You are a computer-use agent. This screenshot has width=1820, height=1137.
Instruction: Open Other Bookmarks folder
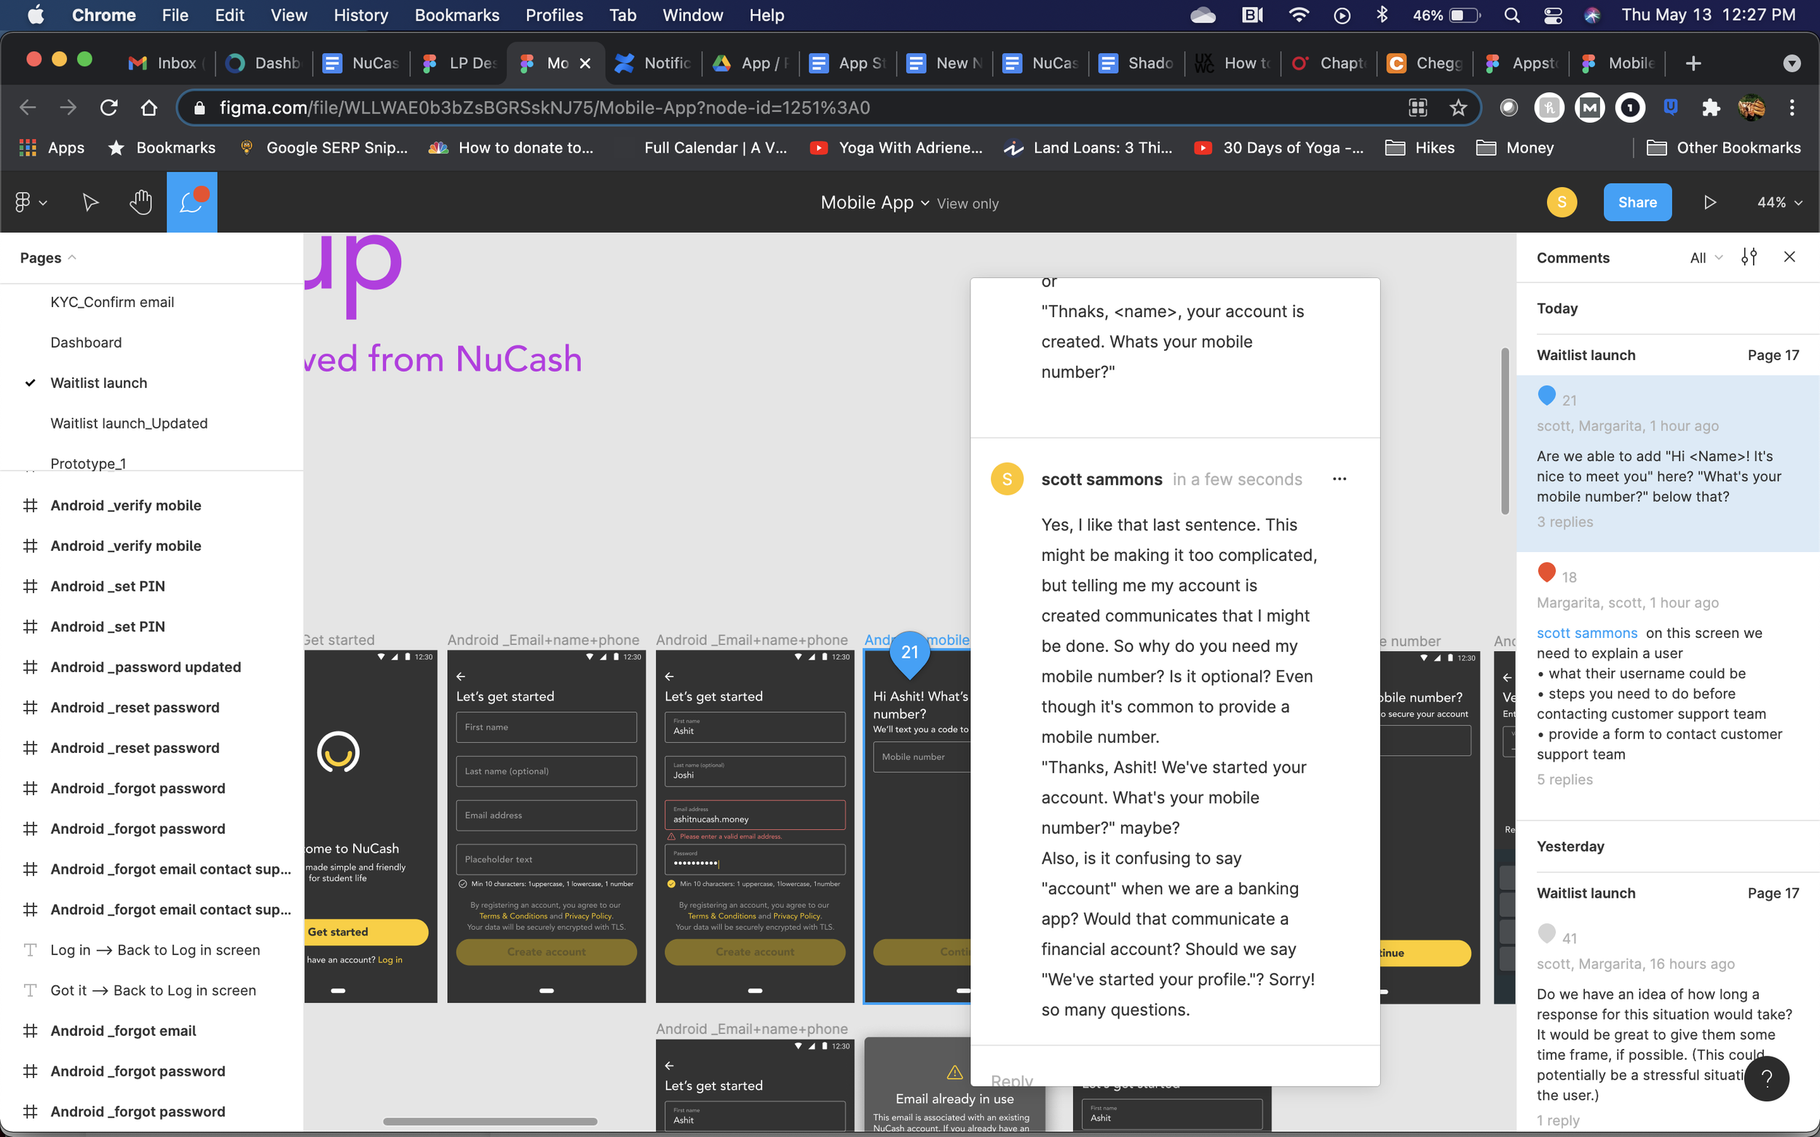(1724, 148)
